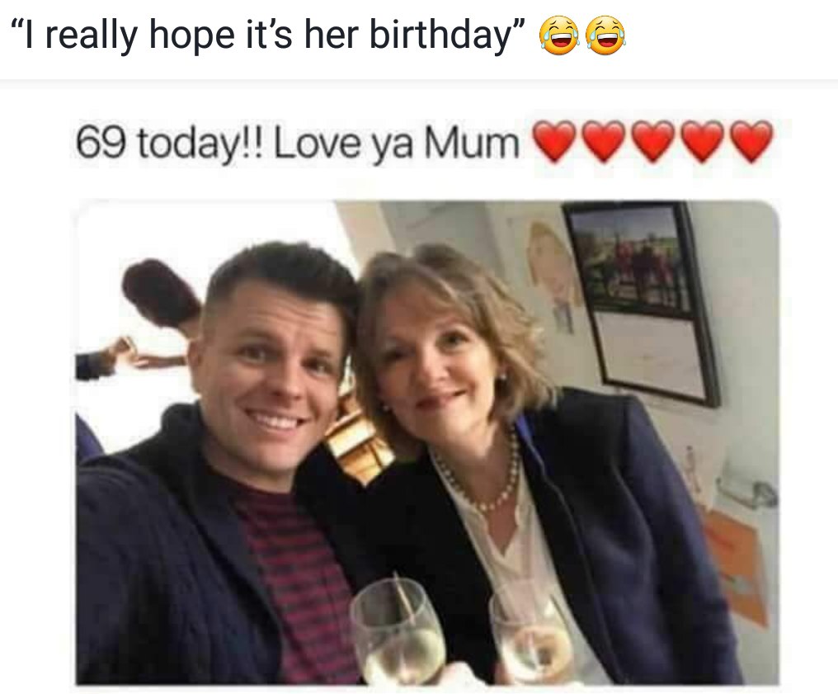Click the first laughing-crying emoji

(559, 37)
